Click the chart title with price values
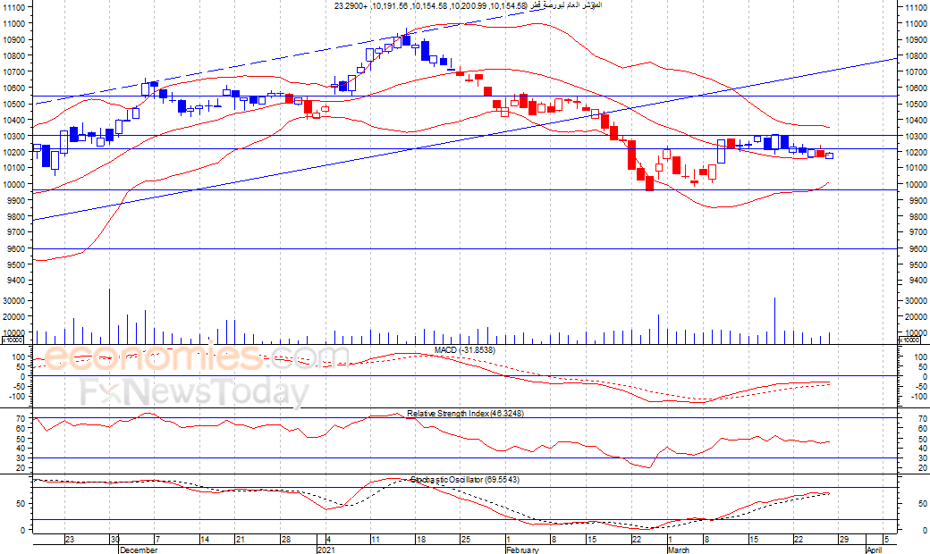The width and height of the screenshot is (930, 554). point(468,5)
